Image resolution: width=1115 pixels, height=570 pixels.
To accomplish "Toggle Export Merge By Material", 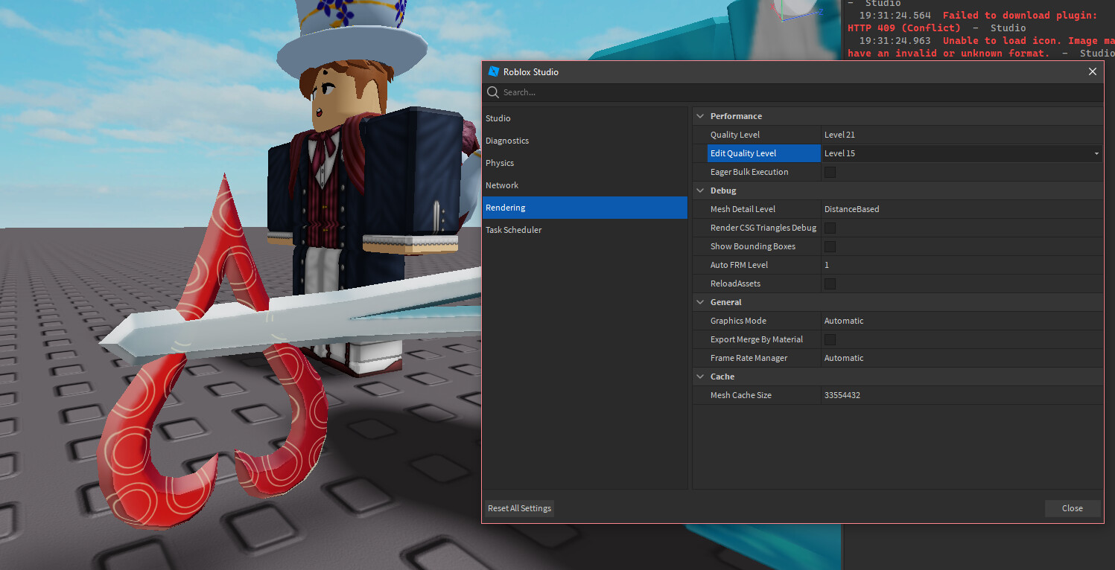I will 830,339.
